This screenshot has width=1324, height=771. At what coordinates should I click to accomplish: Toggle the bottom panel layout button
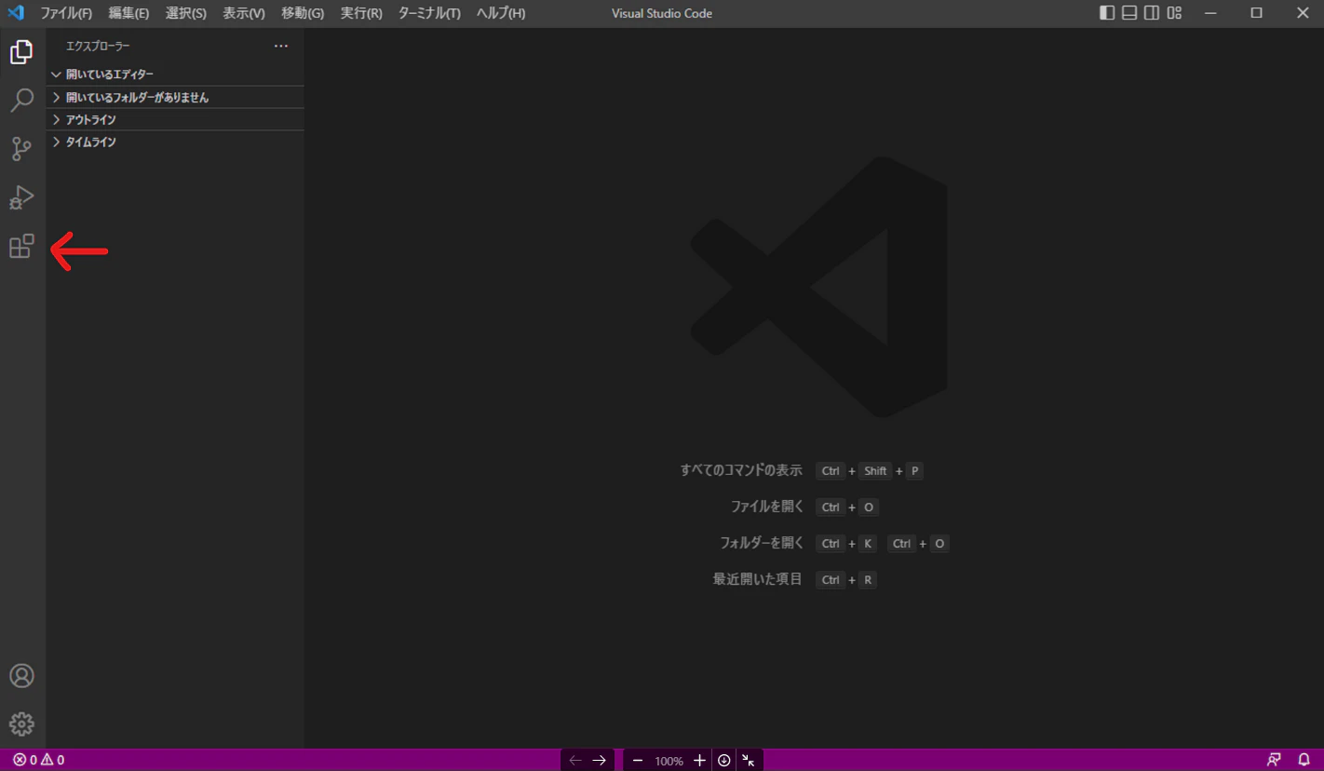(1129, 13)
